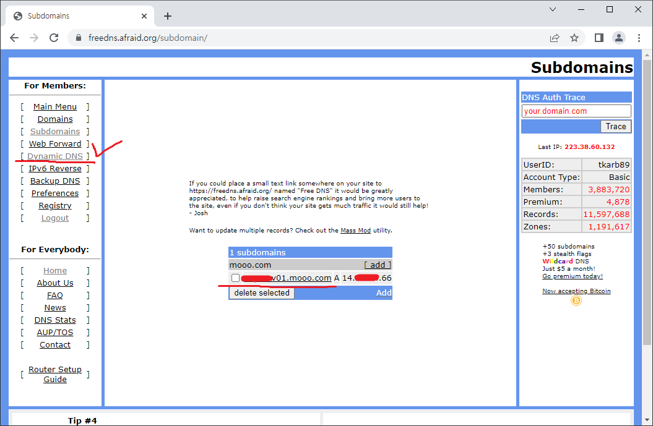This screenshot has height=426, width=653.
Task: Click the share page icon in the address bar
Action: pyautogui.click(x=555, y=38)
